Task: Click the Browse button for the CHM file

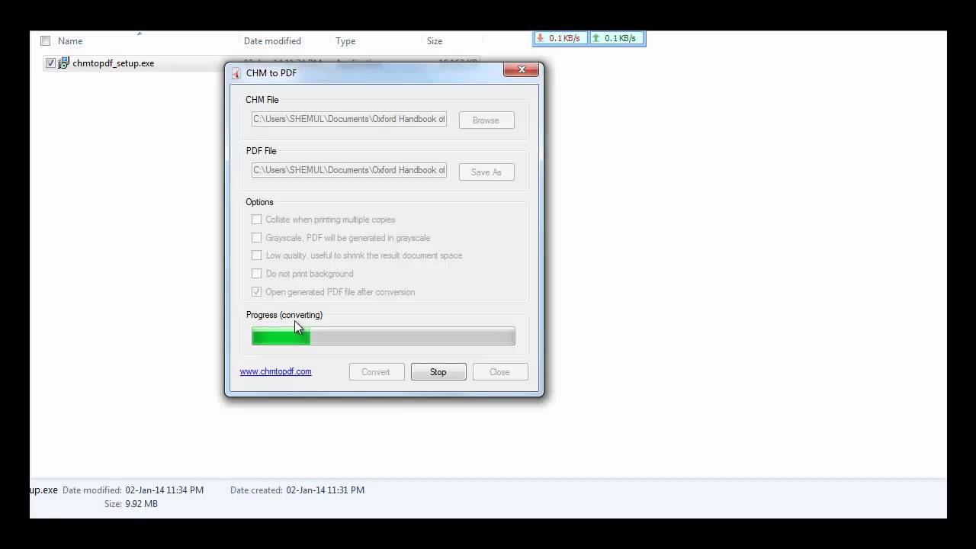Action: tap(486, 120)
